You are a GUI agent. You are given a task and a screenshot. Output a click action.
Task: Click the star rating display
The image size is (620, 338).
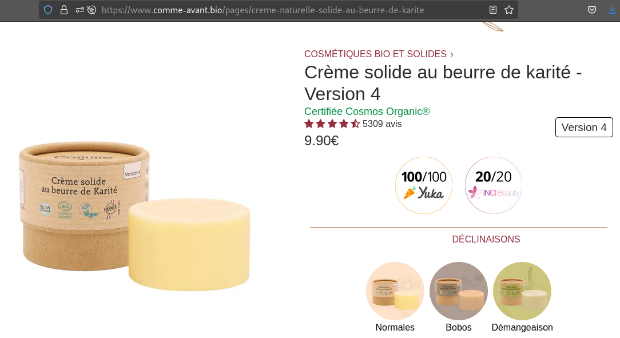coord(332,124)
